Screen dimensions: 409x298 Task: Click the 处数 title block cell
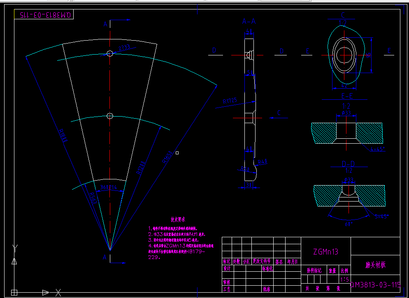tap(236, 261)
